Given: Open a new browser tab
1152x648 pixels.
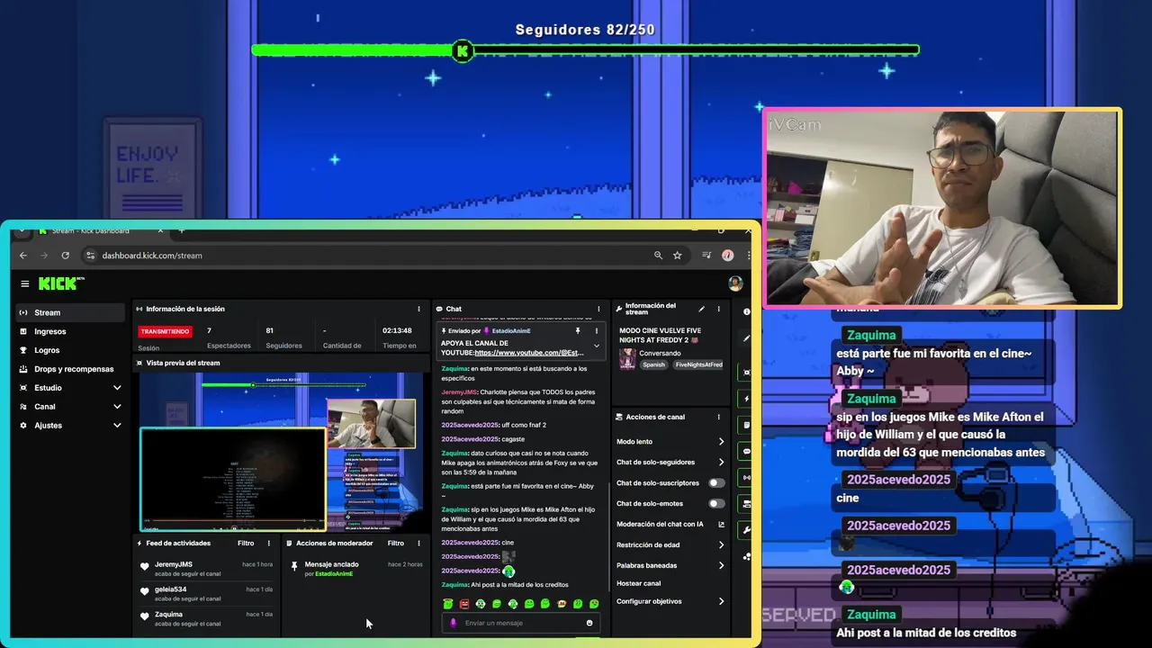Looking at the screenshot, I should tap(181, 231).
